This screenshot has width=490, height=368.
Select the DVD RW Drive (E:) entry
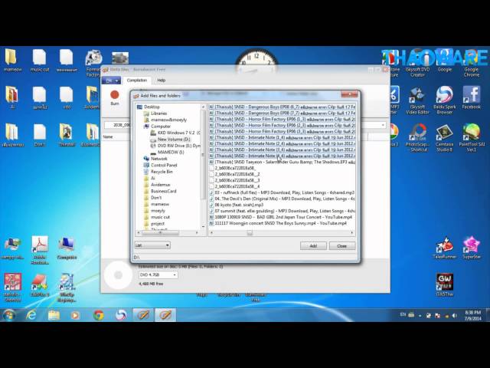175,146
